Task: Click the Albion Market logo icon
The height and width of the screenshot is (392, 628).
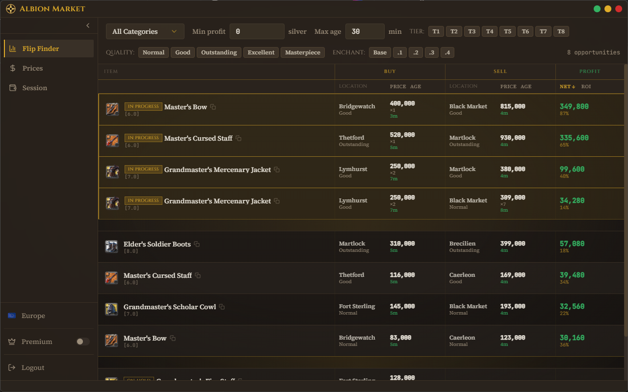Action: (x=11, y=9)
